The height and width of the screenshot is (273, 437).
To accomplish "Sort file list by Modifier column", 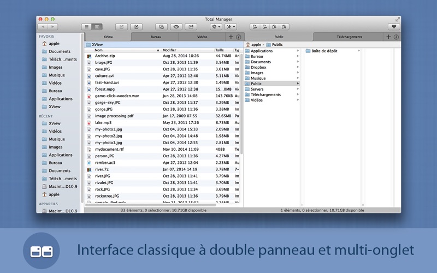I will click(x=187, y=50).
